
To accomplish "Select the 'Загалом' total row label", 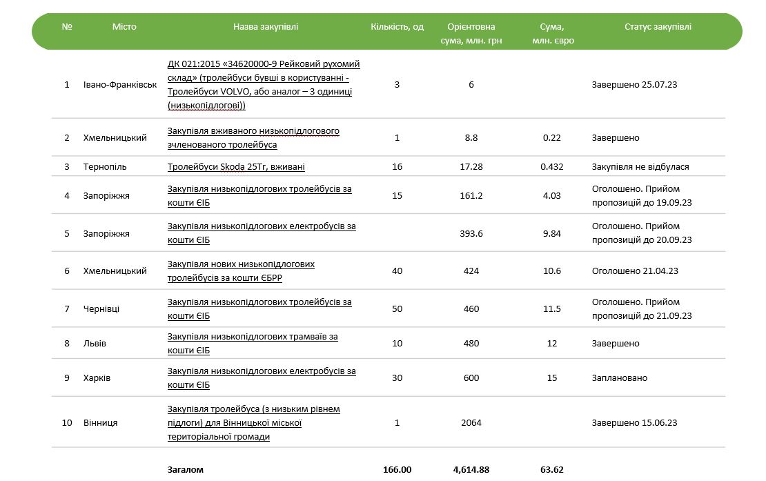I will (186, 469).
